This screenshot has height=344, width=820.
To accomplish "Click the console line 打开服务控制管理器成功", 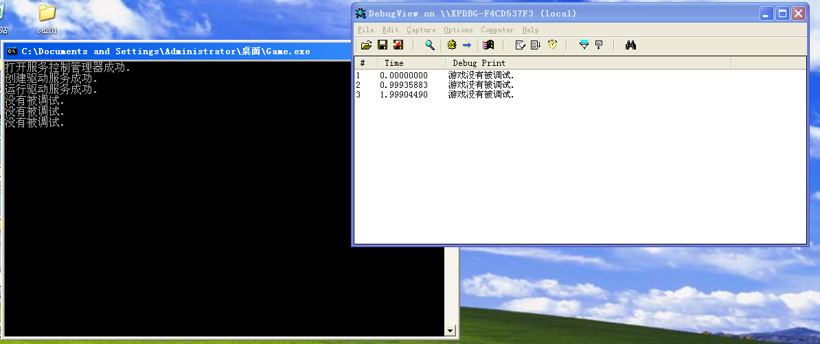I will tap(67, 67).
